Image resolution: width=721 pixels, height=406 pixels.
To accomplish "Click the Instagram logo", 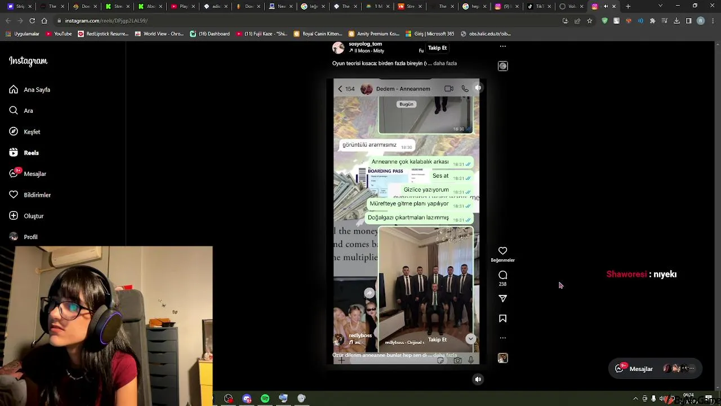I will pyautogui.click(x=28, y=61).
